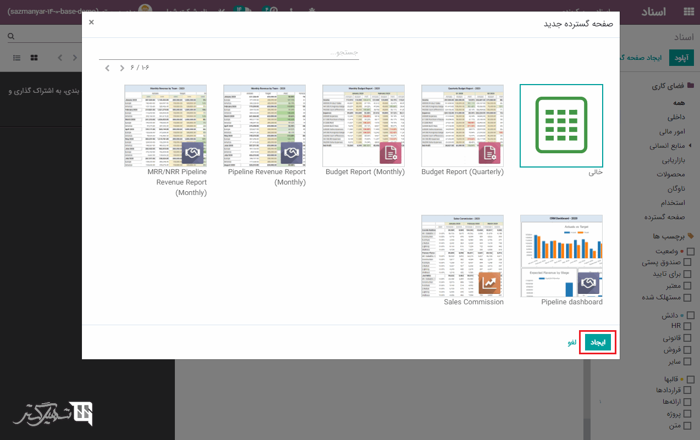
Task: Toggle the قالبها tag checkbox
Action: (x=691, y=379)
